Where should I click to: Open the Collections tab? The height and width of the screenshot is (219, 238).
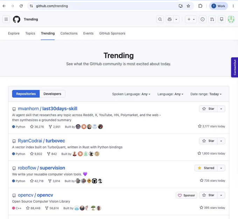click(x=69, y=33)
